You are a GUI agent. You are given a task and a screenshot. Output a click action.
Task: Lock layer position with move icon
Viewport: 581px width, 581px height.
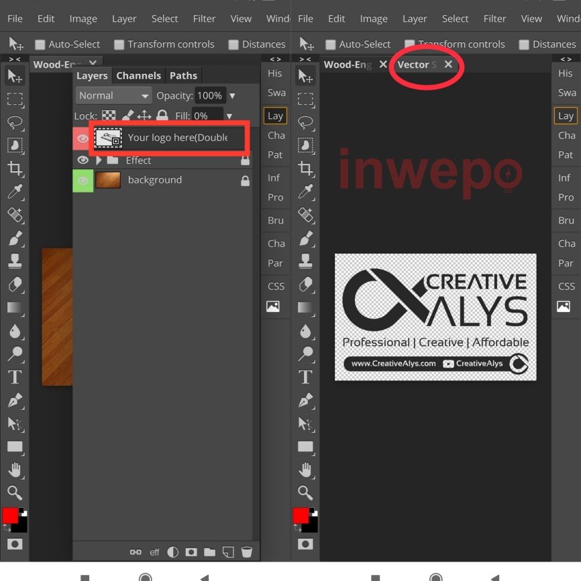tap(144, 115)
